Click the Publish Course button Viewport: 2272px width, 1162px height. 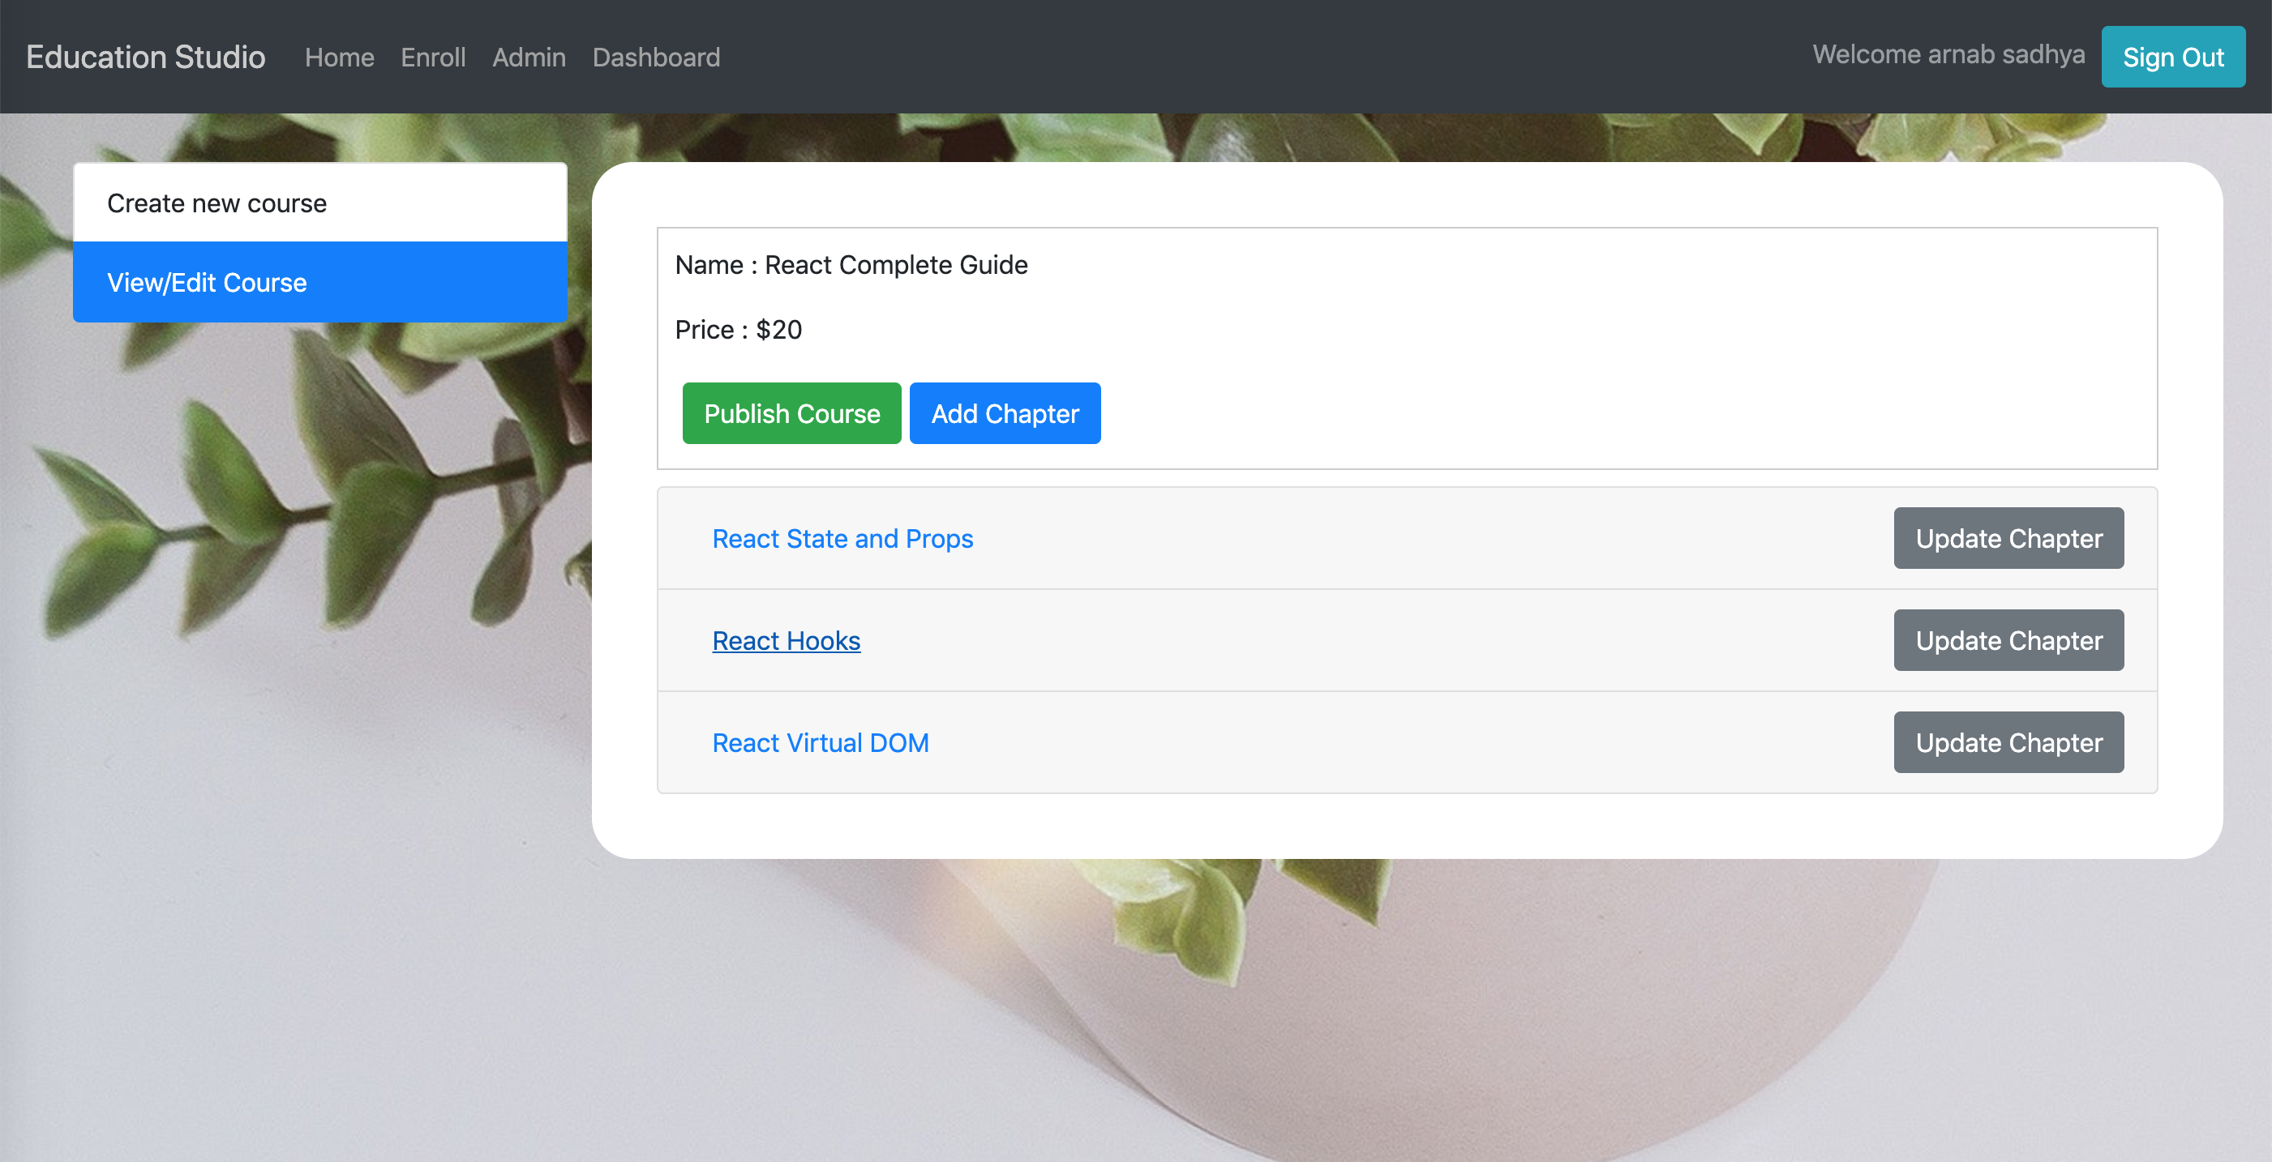(x=791, y=412)
